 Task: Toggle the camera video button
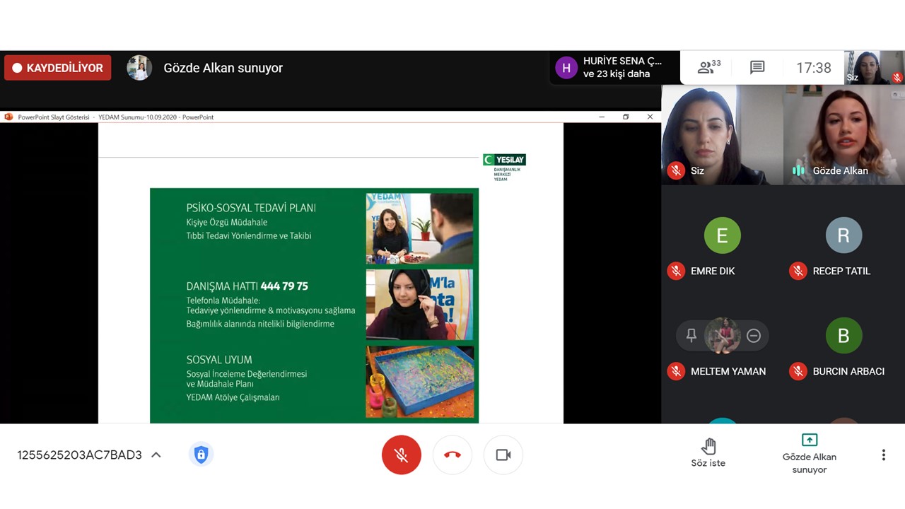click(x=503, y=455)
